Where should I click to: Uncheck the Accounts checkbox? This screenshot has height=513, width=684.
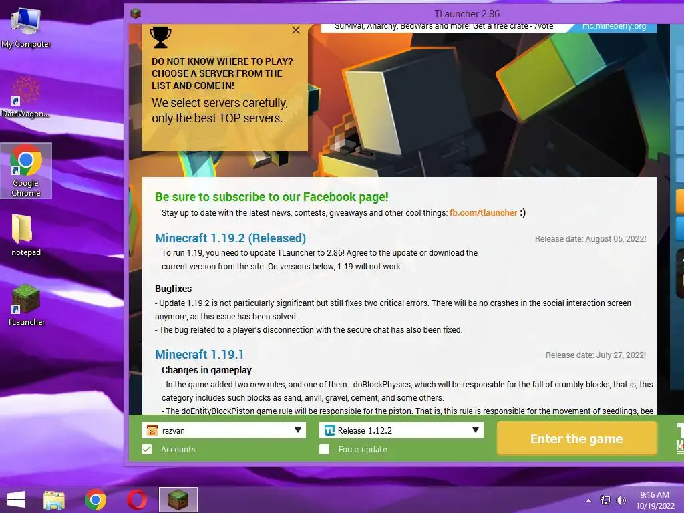click(146, 450)
